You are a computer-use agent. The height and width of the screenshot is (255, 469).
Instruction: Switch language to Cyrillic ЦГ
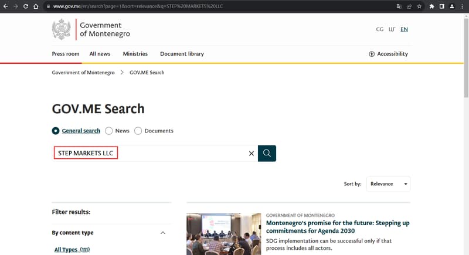tap(392, 29)
